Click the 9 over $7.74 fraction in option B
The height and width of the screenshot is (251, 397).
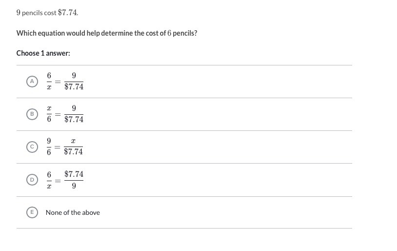pos(74,114)
